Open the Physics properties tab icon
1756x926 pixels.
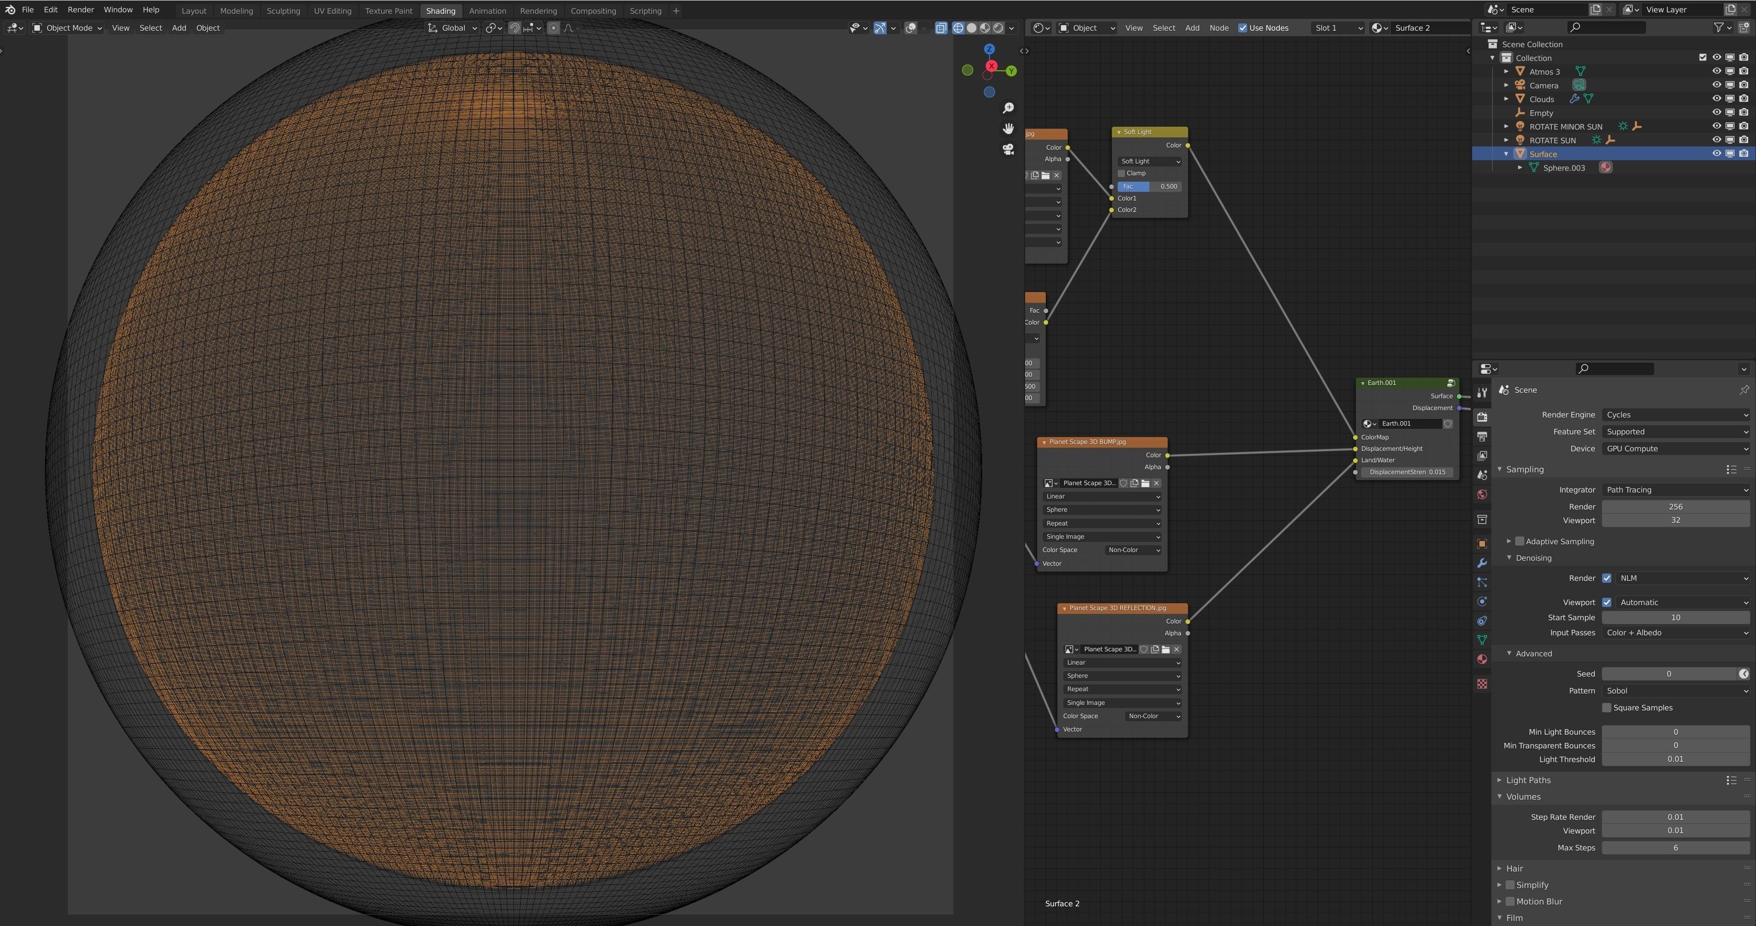tap(1482, 601)
